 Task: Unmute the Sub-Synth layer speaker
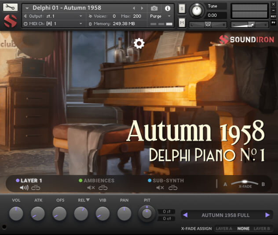(x=160, y=188)
